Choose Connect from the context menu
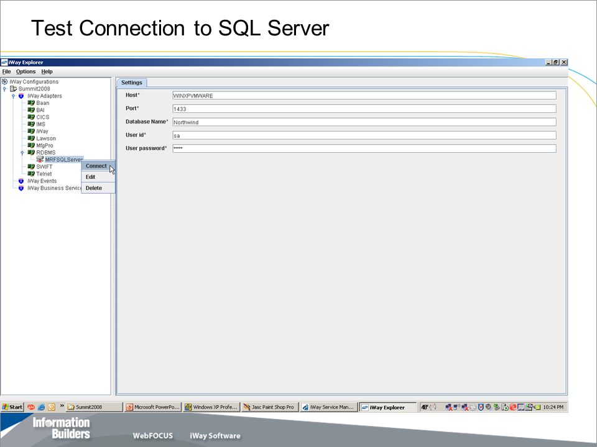The width and height of the screenshot is (597, 447). coord(98,166)
